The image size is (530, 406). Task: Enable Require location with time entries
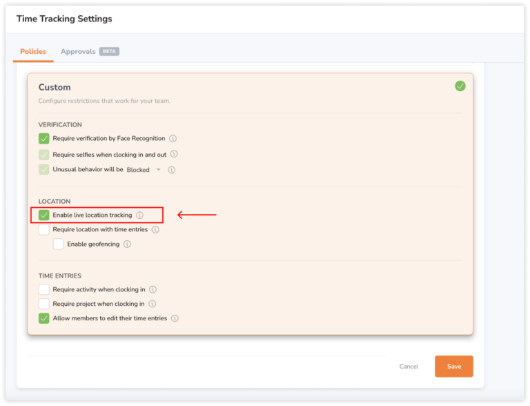pos(44,229)
